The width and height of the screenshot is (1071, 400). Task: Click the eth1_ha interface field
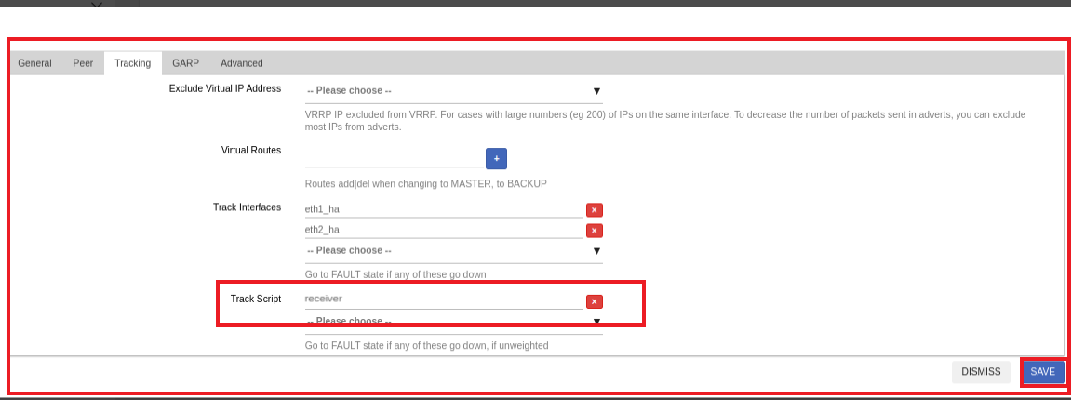coord(444,209)
